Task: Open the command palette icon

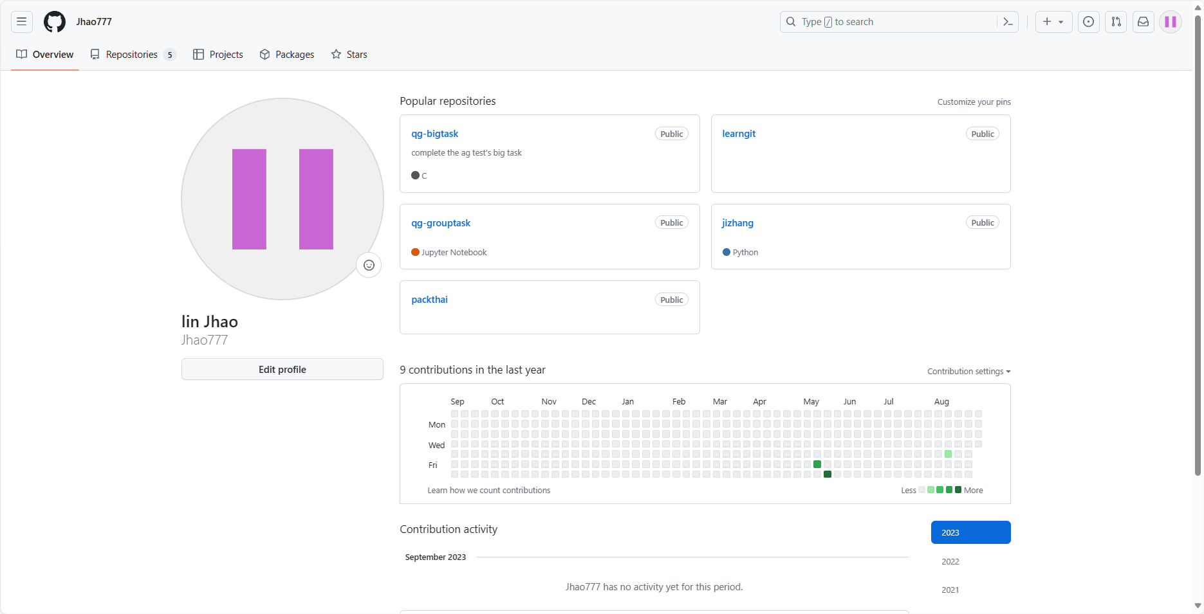Action: point(1008,22)
